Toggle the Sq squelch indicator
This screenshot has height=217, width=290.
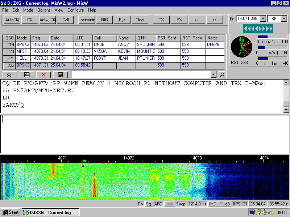tap(149, 204)
